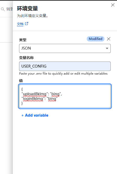Remove the USER_CONFIG variable with X icon

[109, 39]
